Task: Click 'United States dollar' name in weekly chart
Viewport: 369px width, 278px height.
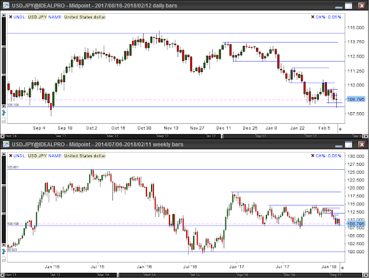Action: pos(85,155)
